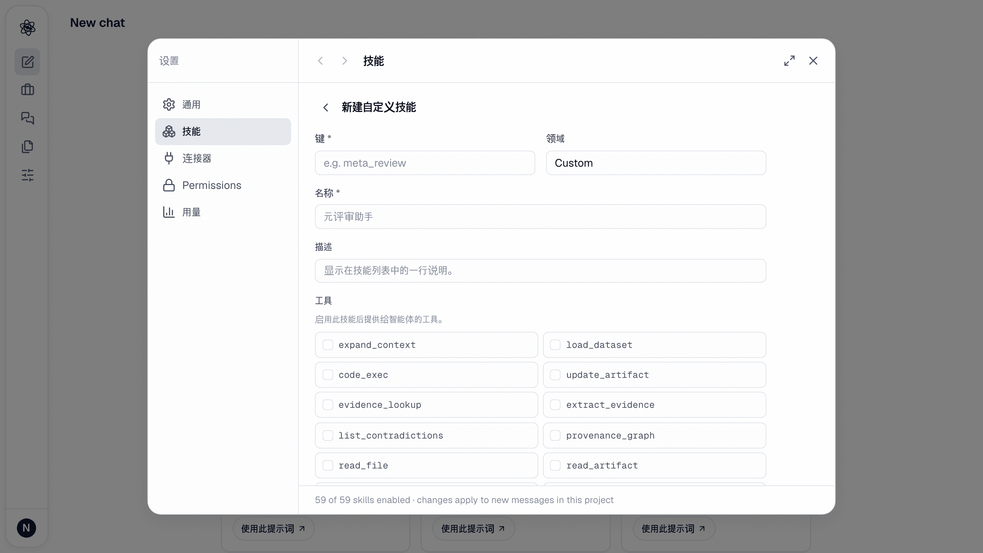Click the atom app logo icon
Screen dimensions: 983x553
click(27, 28)
